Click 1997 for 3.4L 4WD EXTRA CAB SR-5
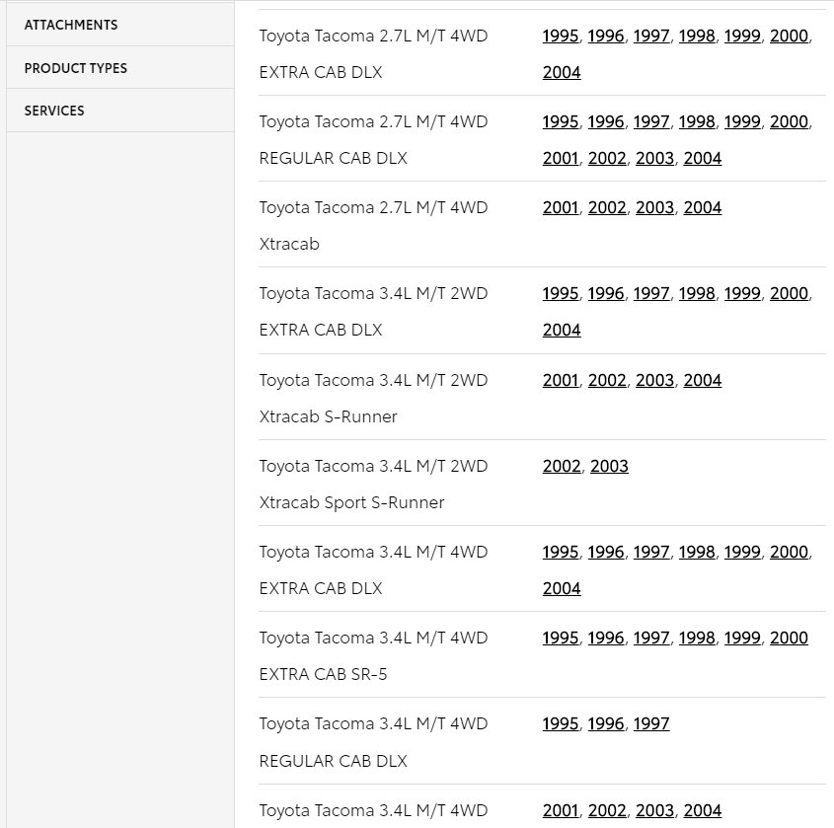The image size is (834, 828). coord(651,638)
